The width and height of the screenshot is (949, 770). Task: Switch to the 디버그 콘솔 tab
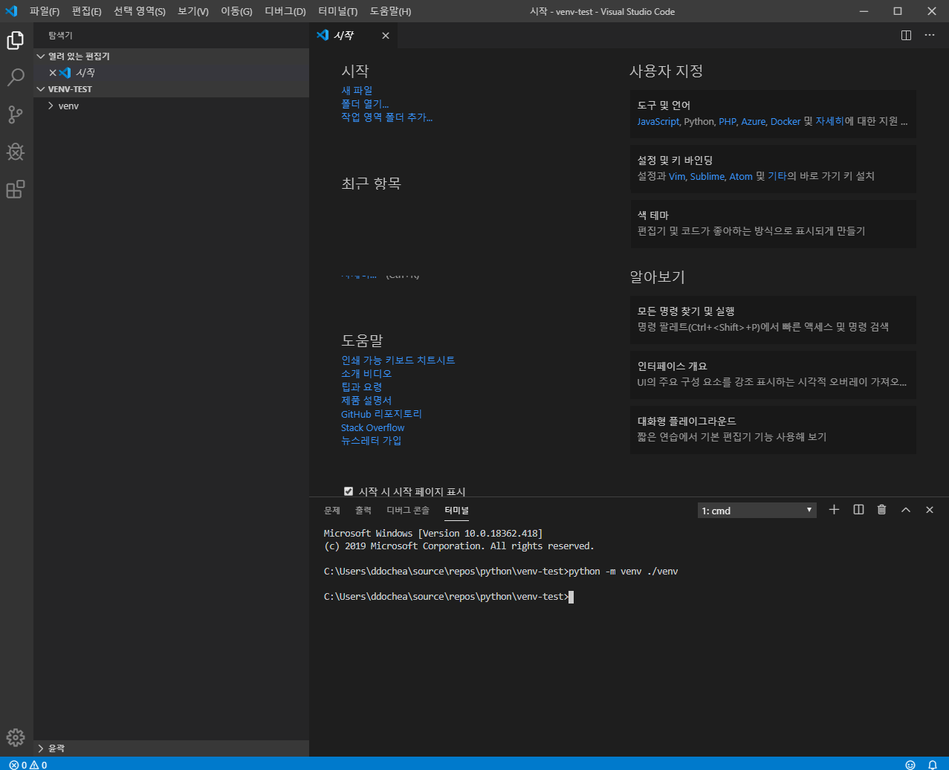[x=408, y=511]
